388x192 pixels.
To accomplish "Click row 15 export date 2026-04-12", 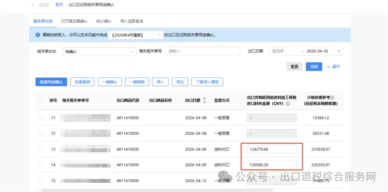I will (196, 181).
